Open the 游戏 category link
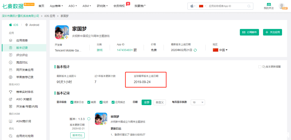 click(x=99, y=50)
